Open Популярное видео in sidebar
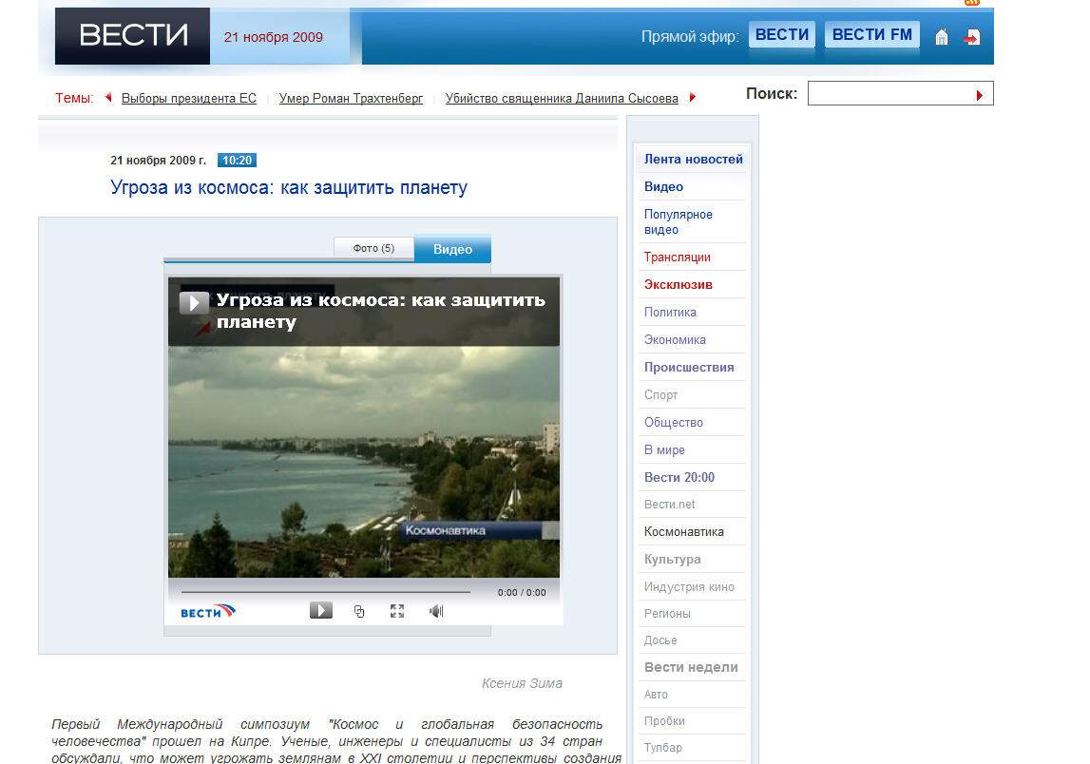1090x764 pixels. tap(678, 221)
